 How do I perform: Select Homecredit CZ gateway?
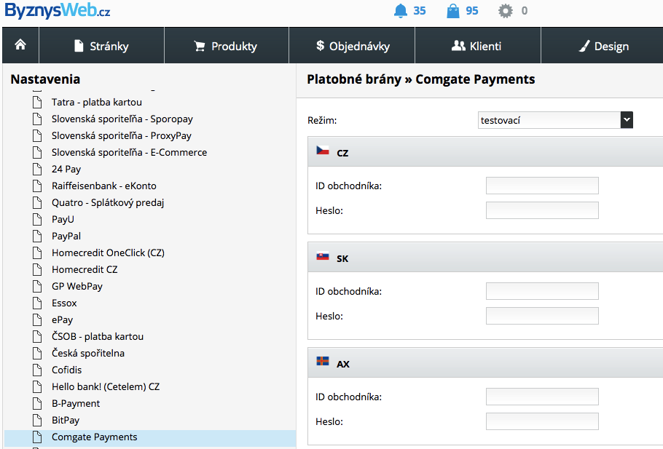[85, 269]
